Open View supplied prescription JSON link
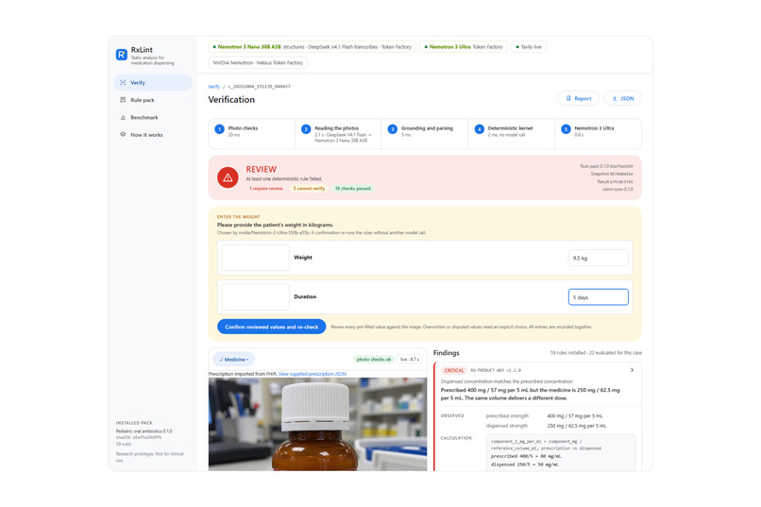 [x=313, y=374]
